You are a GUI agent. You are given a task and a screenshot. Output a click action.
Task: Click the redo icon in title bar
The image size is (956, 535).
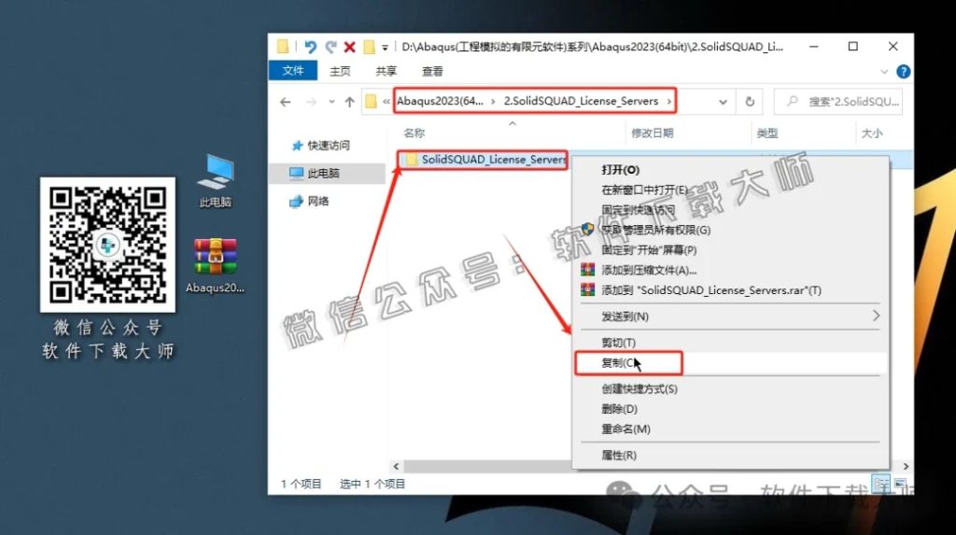pyautogui.click(x=330, y=47)
